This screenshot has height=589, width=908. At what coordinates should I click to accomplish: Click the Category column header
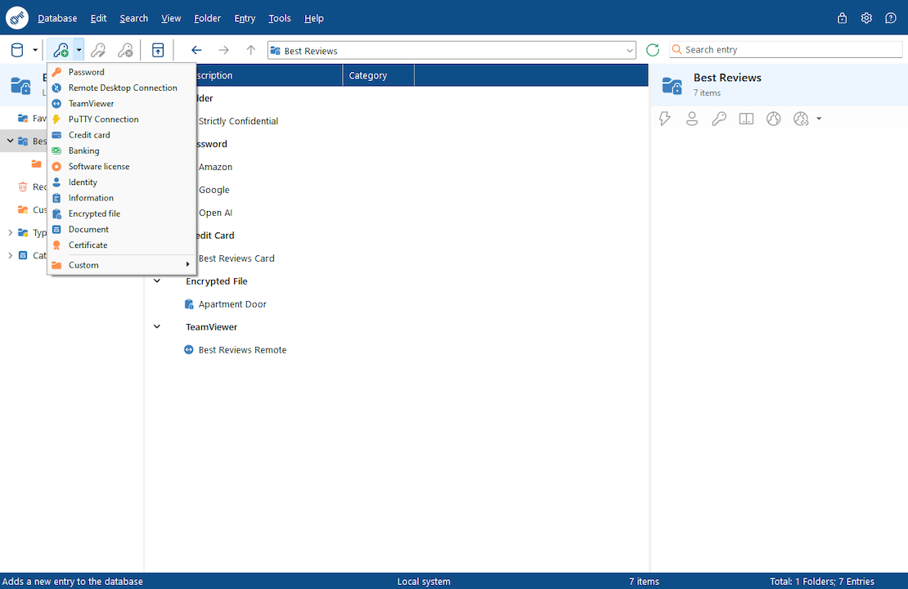pyautogui.click(x=377, y=75)
